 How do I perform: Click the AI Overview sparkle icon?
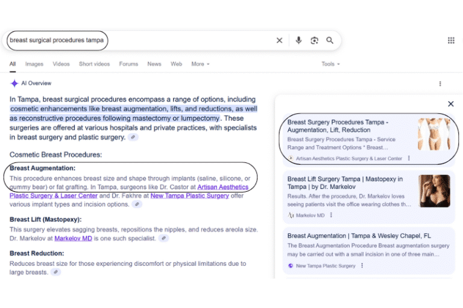[x=14, y=84]
